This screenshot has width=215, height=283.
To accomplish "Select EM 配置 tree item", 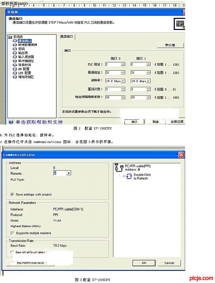I will click(24, 69).
